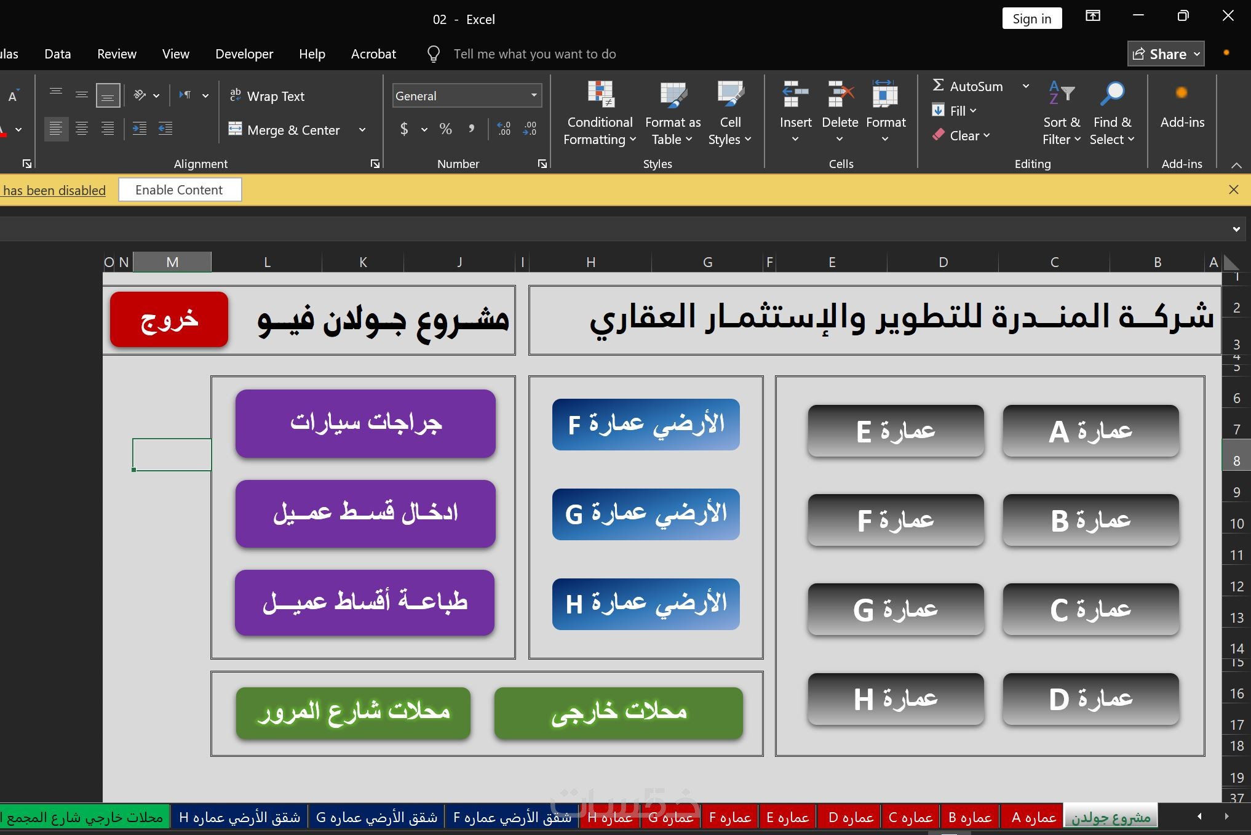Switch to the عماره A sheet tab
This screenshot has height=835, width=1251.
1033,818
